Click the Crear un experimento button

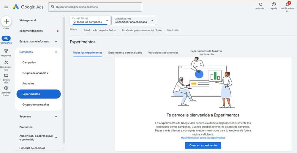(x=203, y=146)
